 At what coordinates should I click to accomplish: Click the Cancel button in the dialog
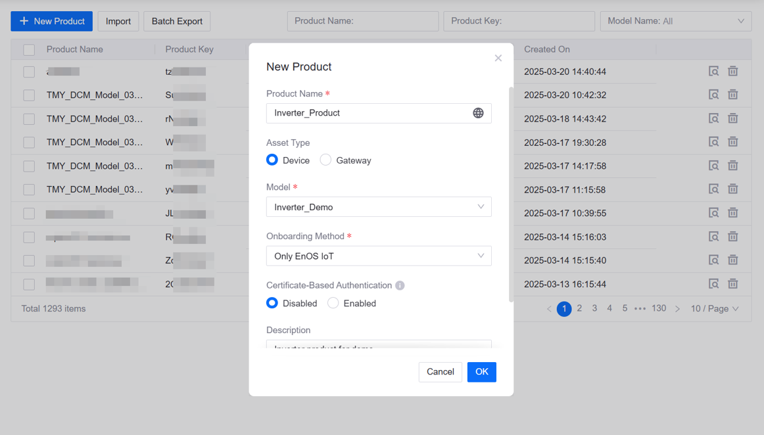click(x=440, y=372)
